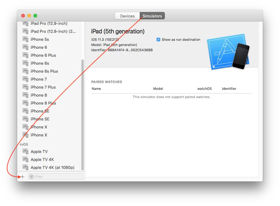Click the Name column header
Screen dimensions: 280x206
tap(96, 89)
